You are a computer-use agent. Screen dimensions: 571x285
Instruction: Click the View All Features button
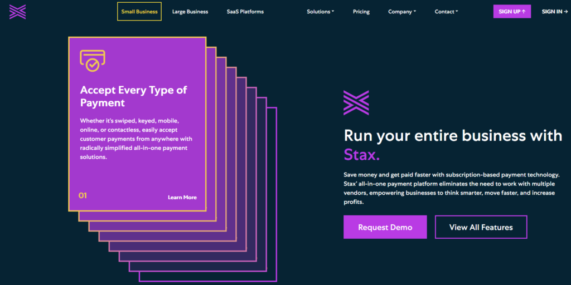coord(481,227)
